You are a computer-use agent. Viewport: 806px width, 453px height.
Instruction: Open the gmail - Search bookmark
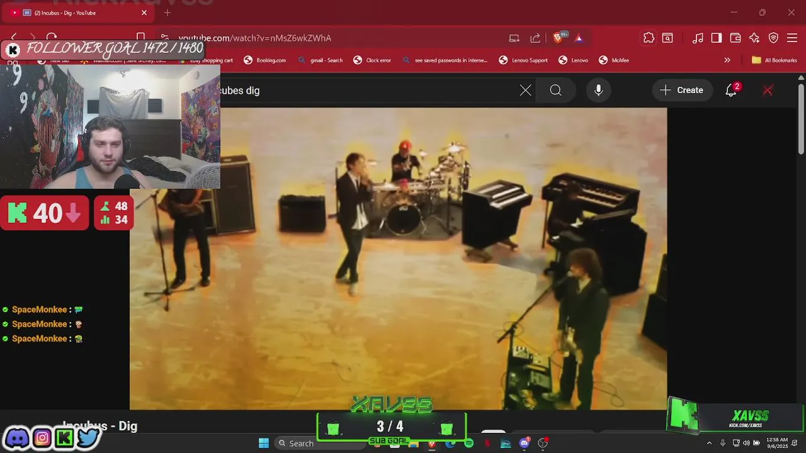tap(320, 60)
